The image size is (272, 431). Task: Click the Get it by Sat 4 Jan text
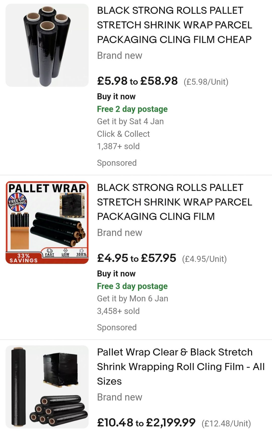(130, 121)
